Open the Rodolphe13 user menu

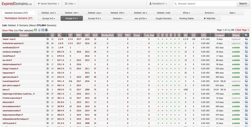pyautogui.click(x=158, y=4)
